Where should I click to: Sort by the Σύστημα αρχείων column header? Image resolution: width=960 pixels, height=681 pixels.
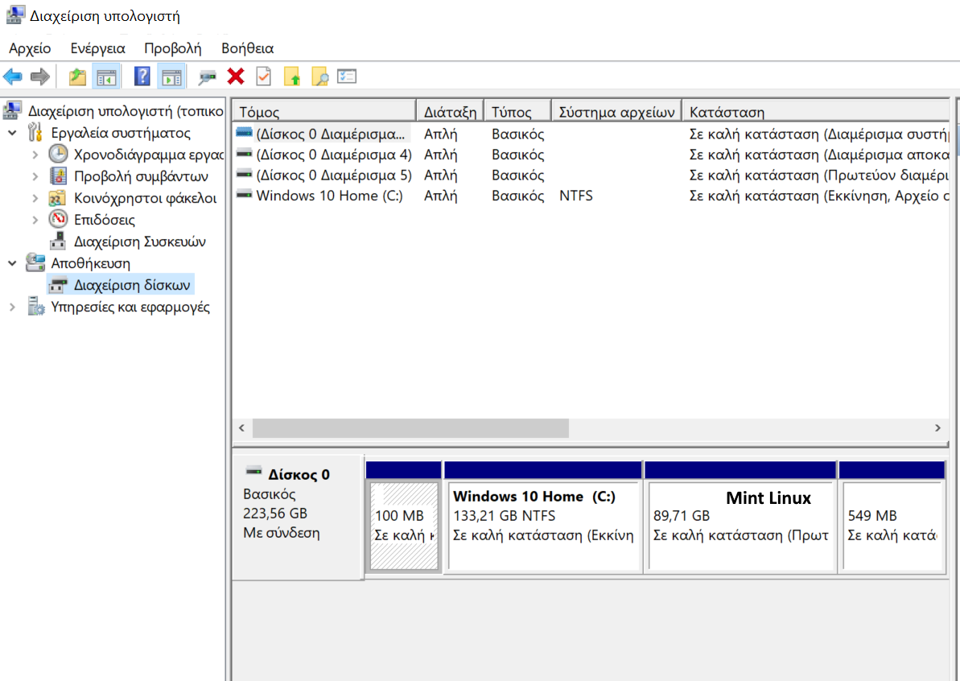616,112
